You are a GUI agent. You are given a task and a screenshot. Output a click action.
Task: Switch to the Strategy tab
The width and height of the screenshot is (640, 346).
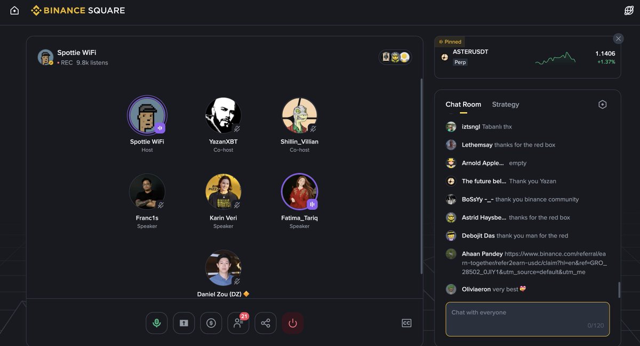click(x=506, y=105)
